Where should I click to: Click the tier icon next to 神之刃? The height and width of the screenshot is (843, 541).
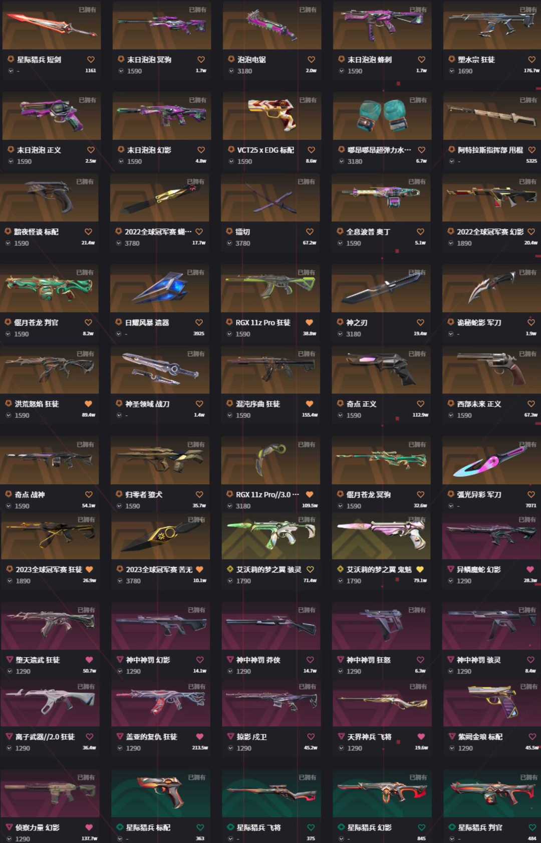point(340,322)
